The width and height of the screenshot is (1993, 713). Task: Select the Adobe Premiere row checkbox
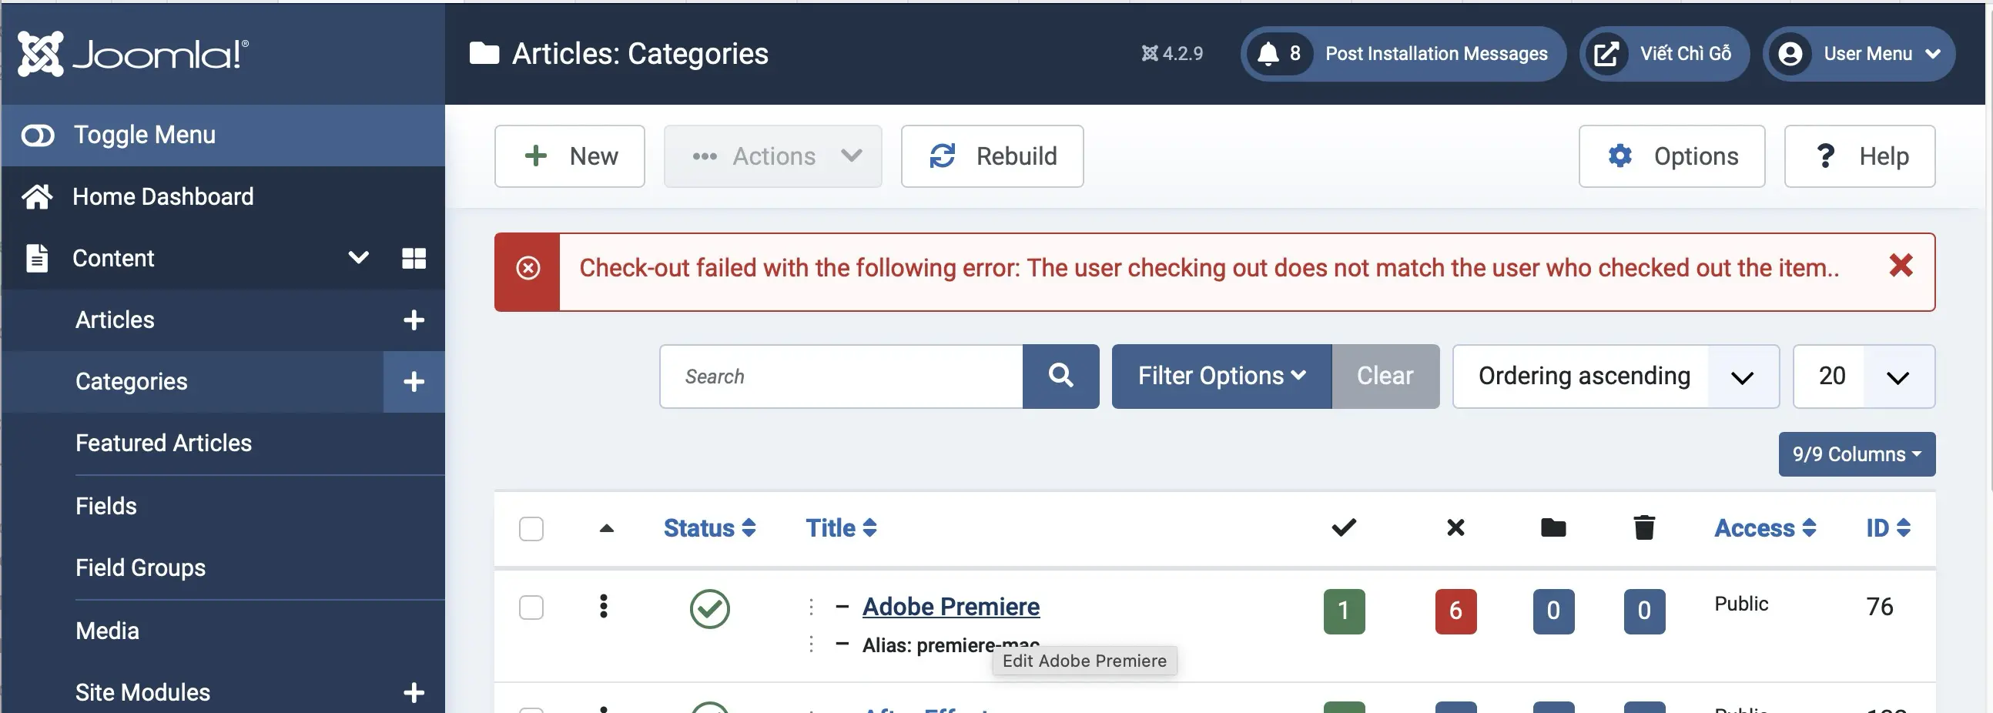pyautogui.click(x=531, y=608)
